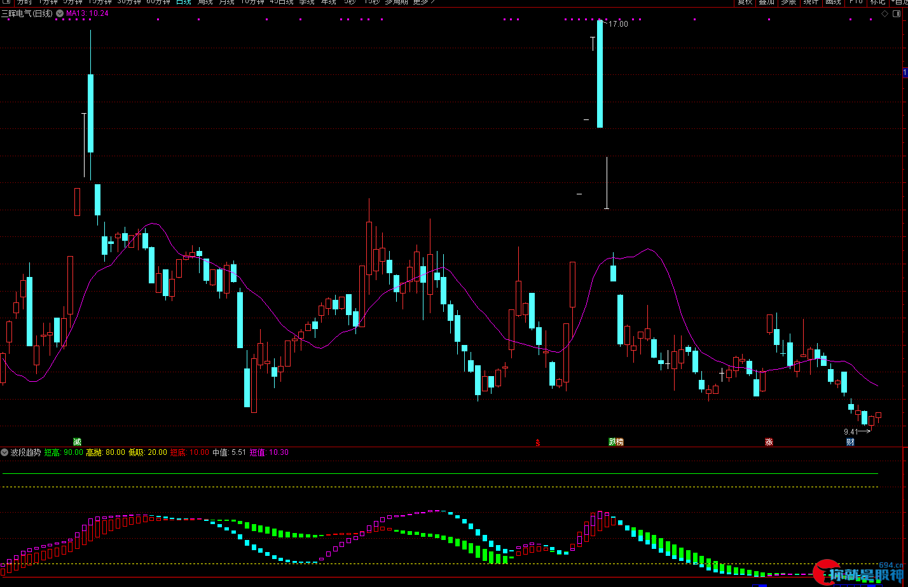This screenshot has width=908, height=587.
Task: Select the 10分钟 period tab
Action: 252,2
